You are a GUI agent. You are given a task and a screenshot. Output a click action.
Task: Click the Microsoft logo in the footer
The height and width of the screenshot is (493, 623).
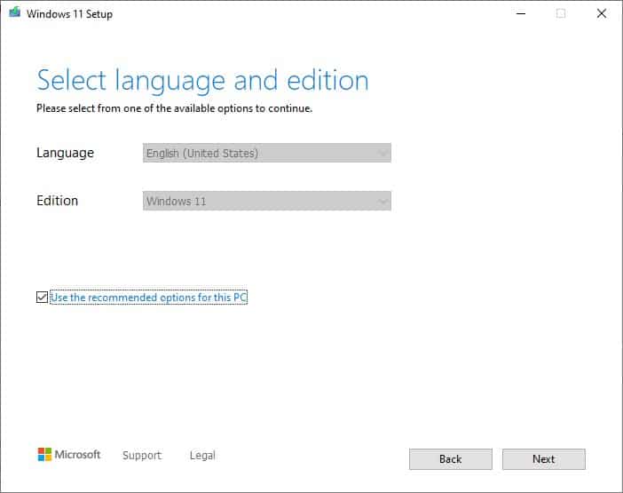click(x=69, y=455)
